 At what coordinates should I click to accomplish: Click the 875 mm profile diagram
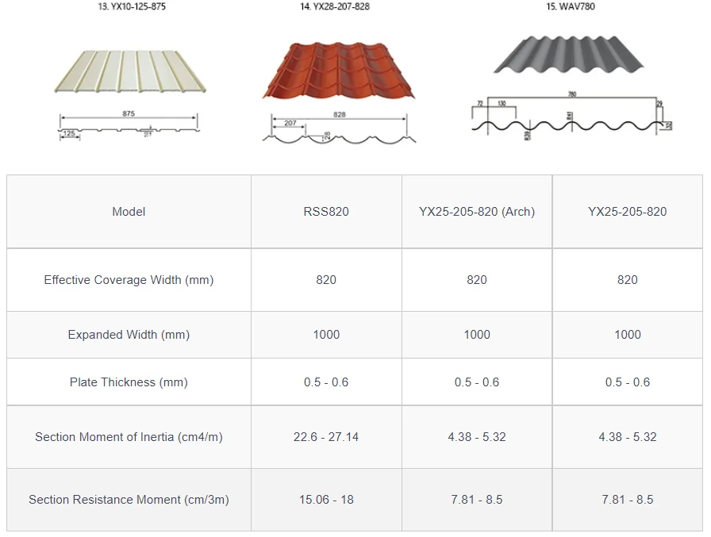[x=129, y=125]
